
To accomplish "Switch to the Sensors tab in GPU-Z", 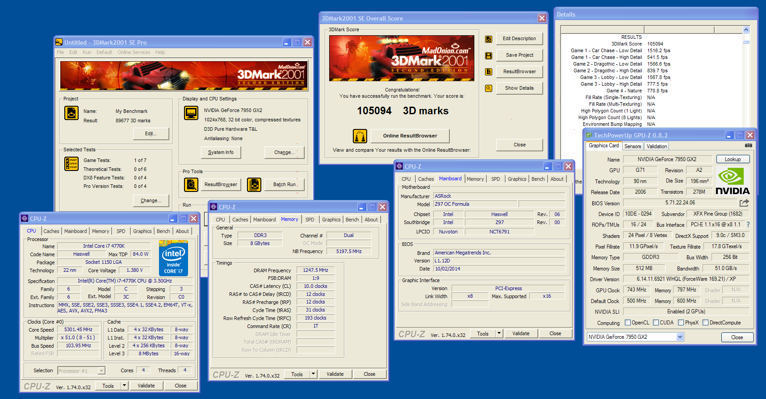I will coord(632,146).
